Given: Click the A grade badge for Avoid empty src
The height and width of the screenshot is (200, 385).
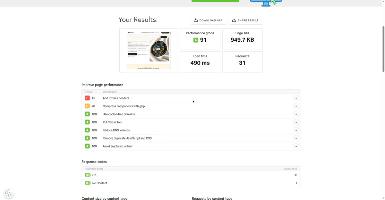Looking at the screenshot, I should click(x=87, y=146).
